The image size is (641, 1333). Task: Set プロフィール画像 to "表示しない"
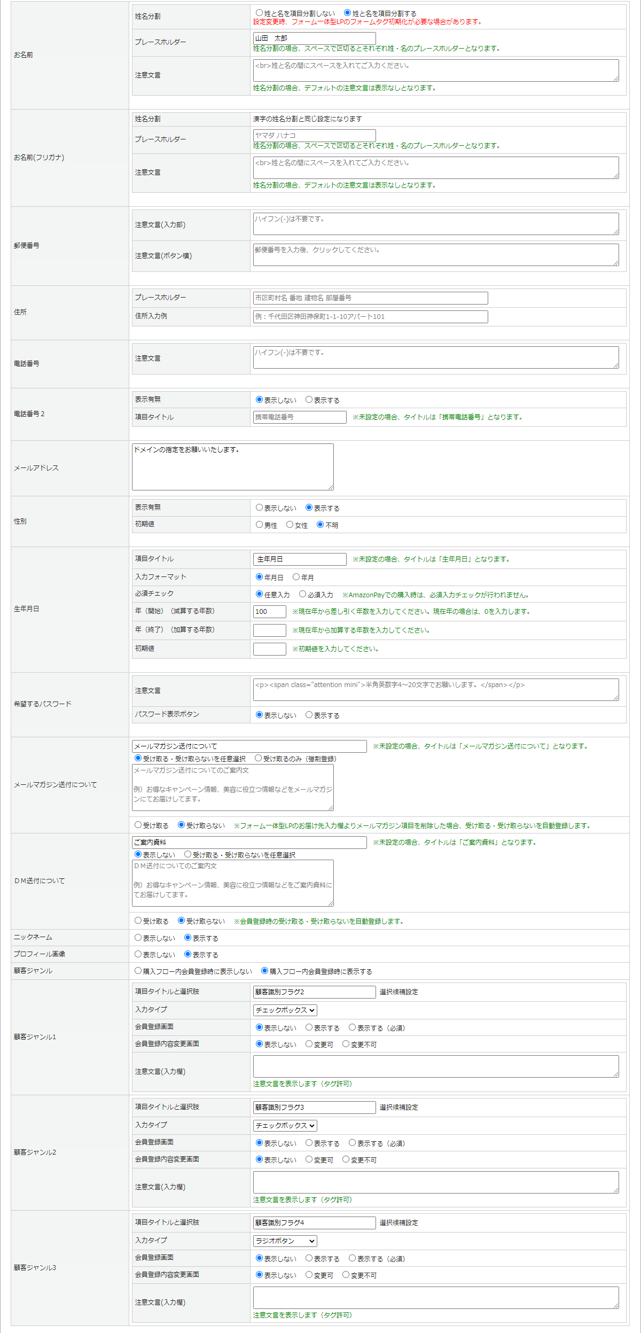tap(138, 954)
